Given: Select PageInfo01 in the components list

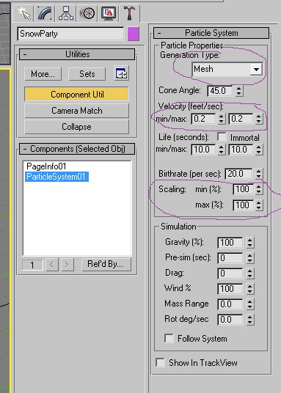Looking at the screenshot, I should (x=46, y=166).
